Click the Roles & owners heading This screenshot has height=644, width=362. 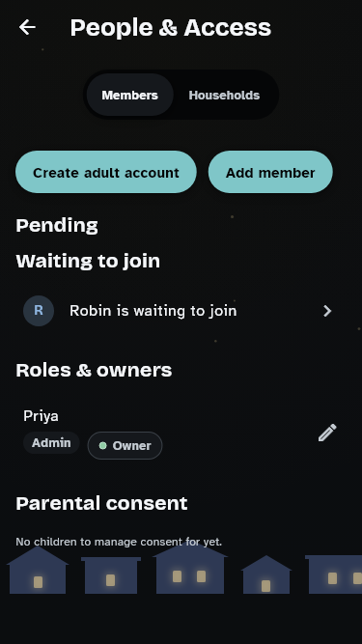coord(94,370)
